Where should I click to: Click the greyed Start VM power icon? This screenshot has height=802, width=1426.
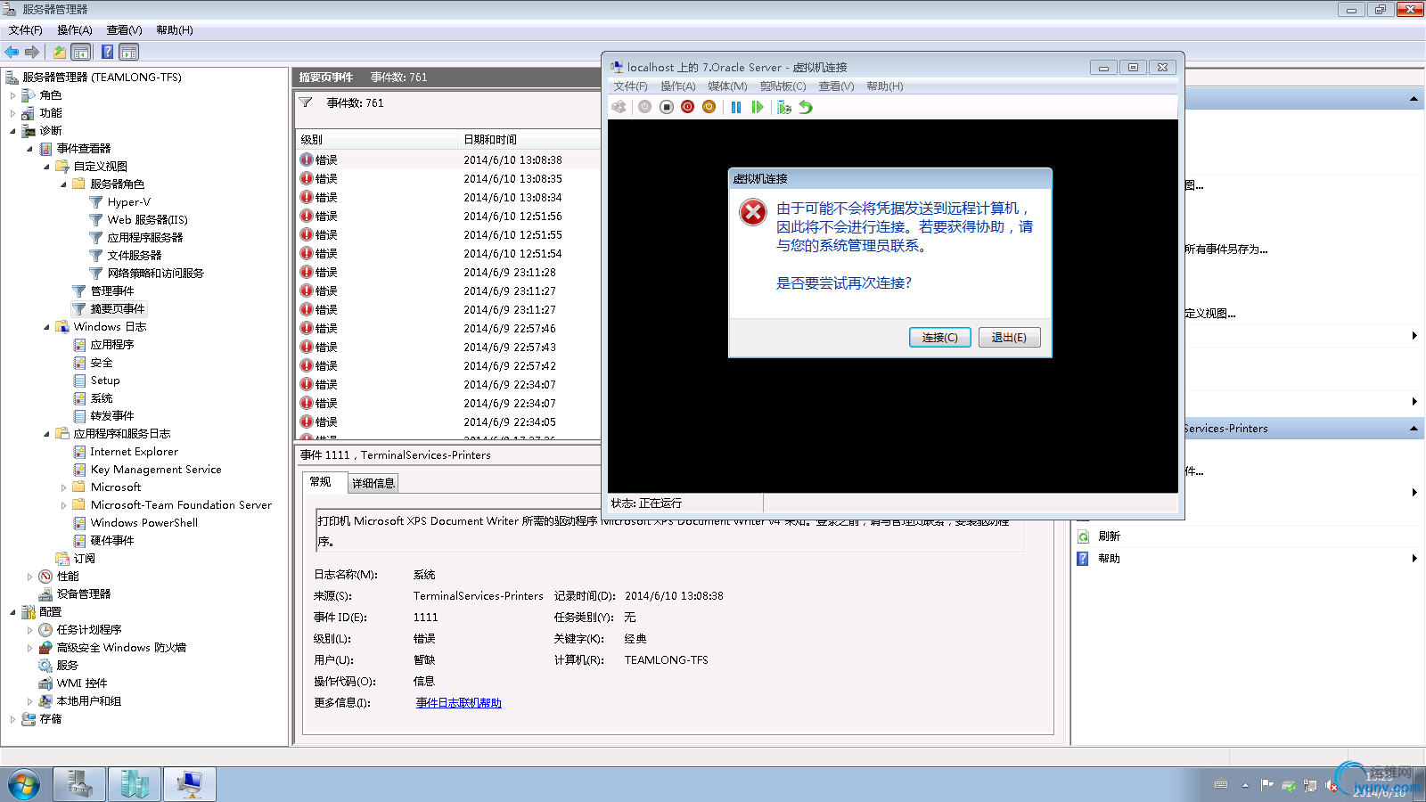(644, 107)
